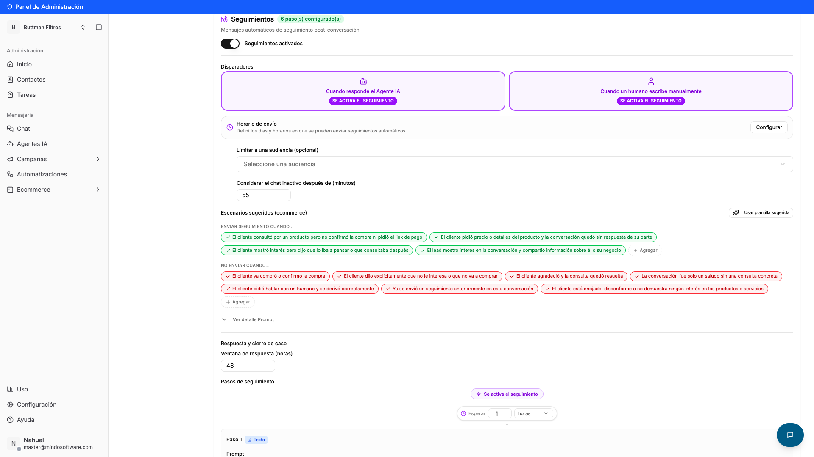Toggle the 'Cuando responde el Agente IA' trigger
This screenshot has width=814, height=457.
pyautogui.click(x=363, y=91)
